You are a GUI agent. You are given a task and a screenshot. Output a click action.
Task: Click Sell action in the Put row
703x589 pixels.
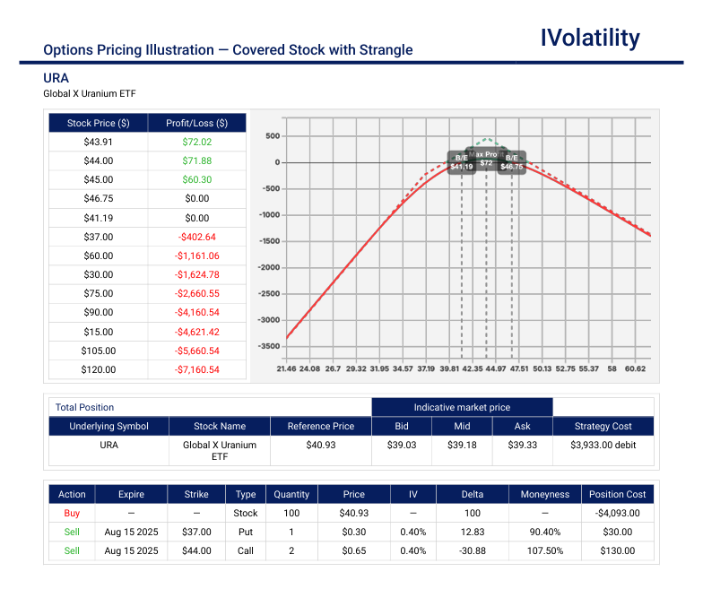(x=72, y=533)
